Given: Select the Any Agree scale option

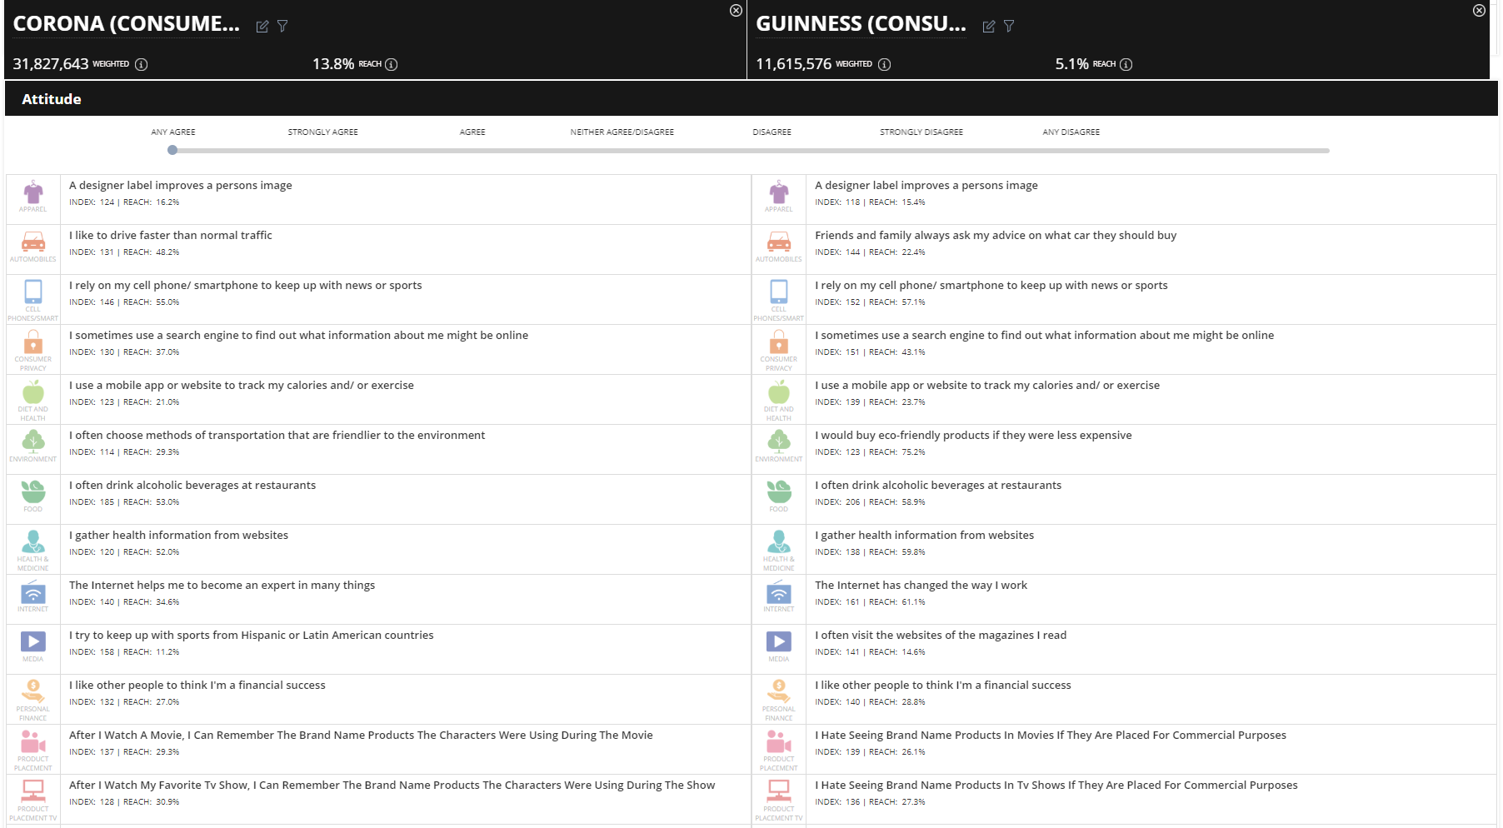Looking at the screenshot, I should [x=173, y=132].
